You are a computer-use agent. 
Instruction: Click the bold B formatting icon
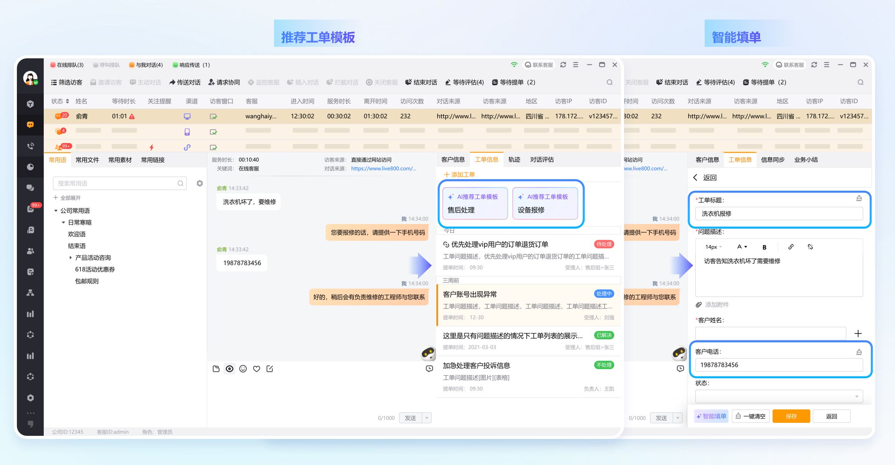764,247
